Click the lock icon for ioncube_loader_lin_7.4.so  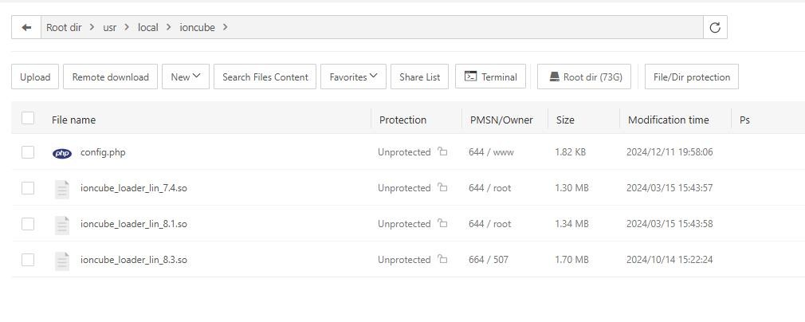click(442, 188)
